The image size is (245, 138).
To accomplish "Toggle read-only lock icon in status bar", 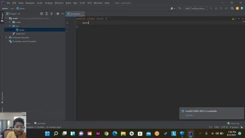I will 242,127.
